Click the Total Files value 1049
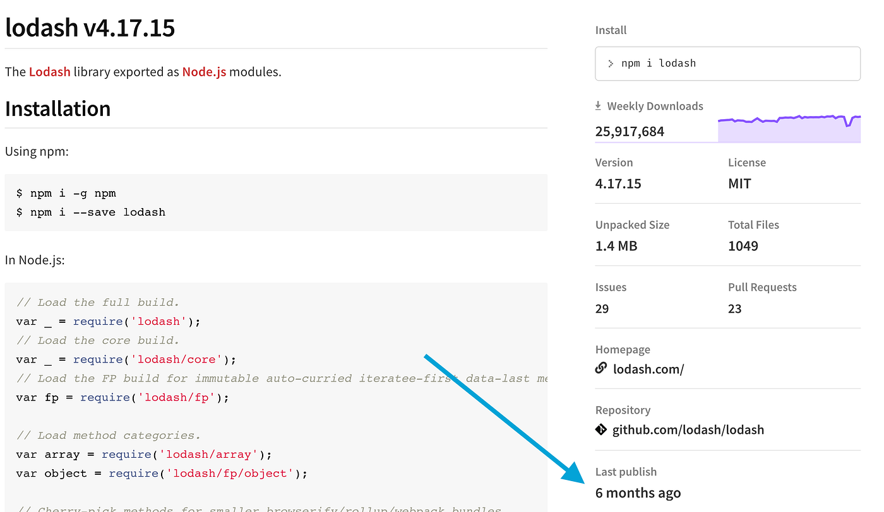This screenshot has height=512, width=884. (743, 246)
